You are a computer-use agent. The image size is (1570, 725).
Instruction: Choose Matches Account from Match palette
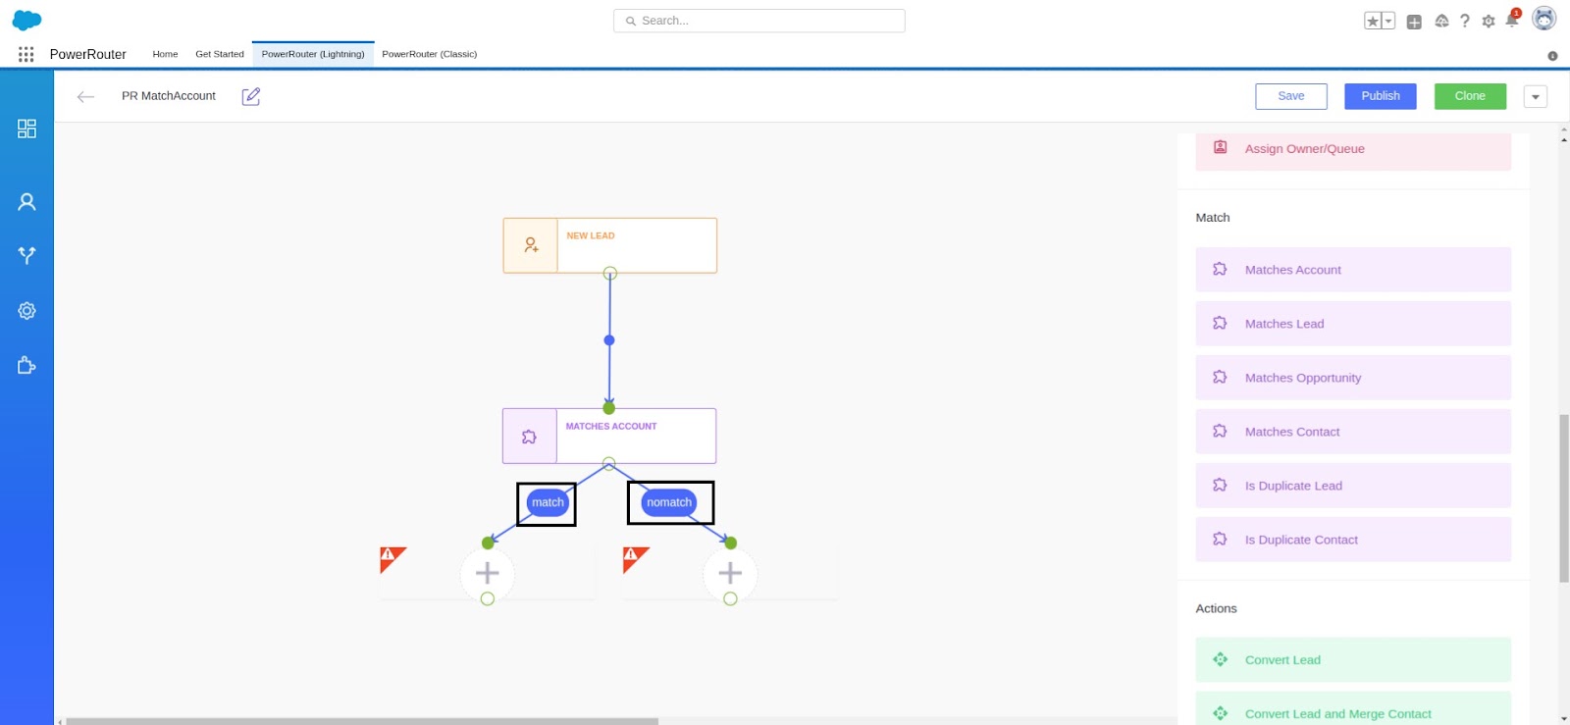(1353, 270)
